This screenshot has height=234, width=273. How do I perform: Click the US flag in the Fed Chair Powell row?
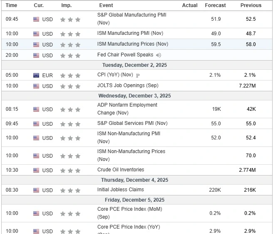tap(36, 55)
